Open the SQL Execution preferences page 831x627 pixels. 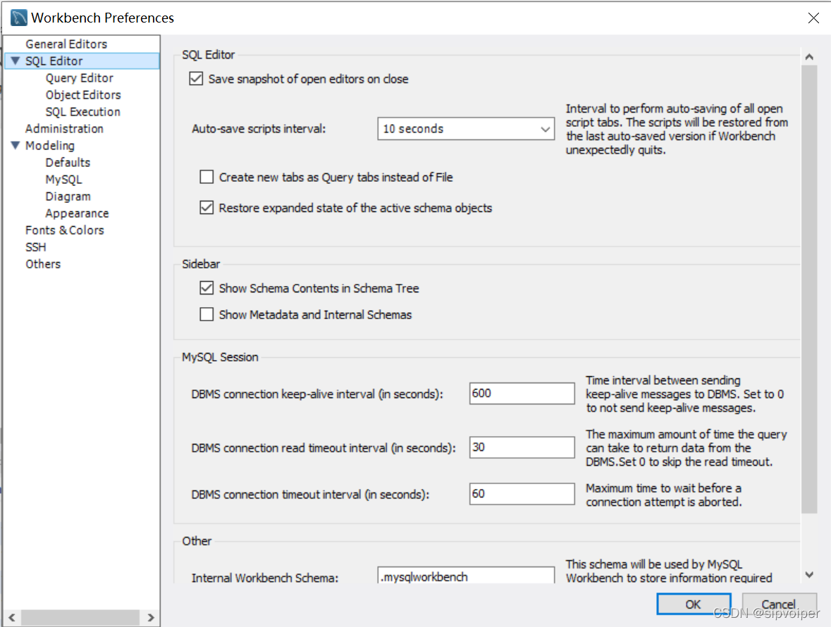pos(82,112)
